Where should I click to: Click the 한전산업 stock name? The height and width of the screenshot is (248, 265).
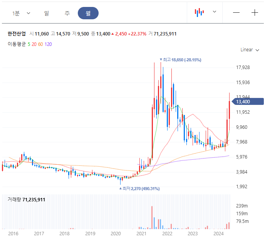(17, 34)
